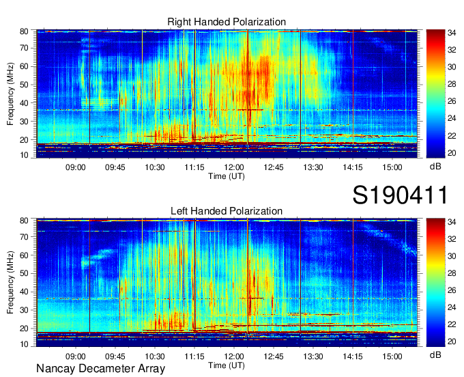The height and width of the screenshot is (377, 464).
Task: Select the S190411 label
Action: click(400, 195)
